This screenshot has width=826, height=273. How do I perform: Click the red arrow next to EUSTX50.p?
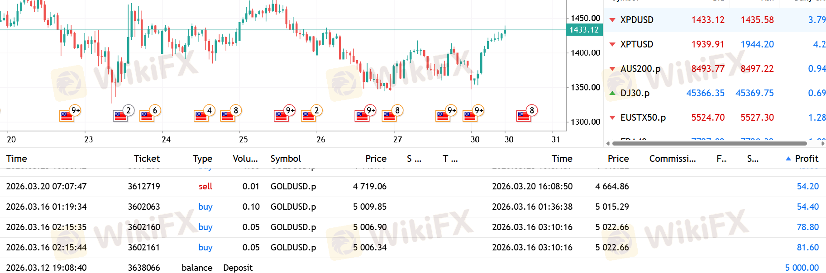coord(612,118)
